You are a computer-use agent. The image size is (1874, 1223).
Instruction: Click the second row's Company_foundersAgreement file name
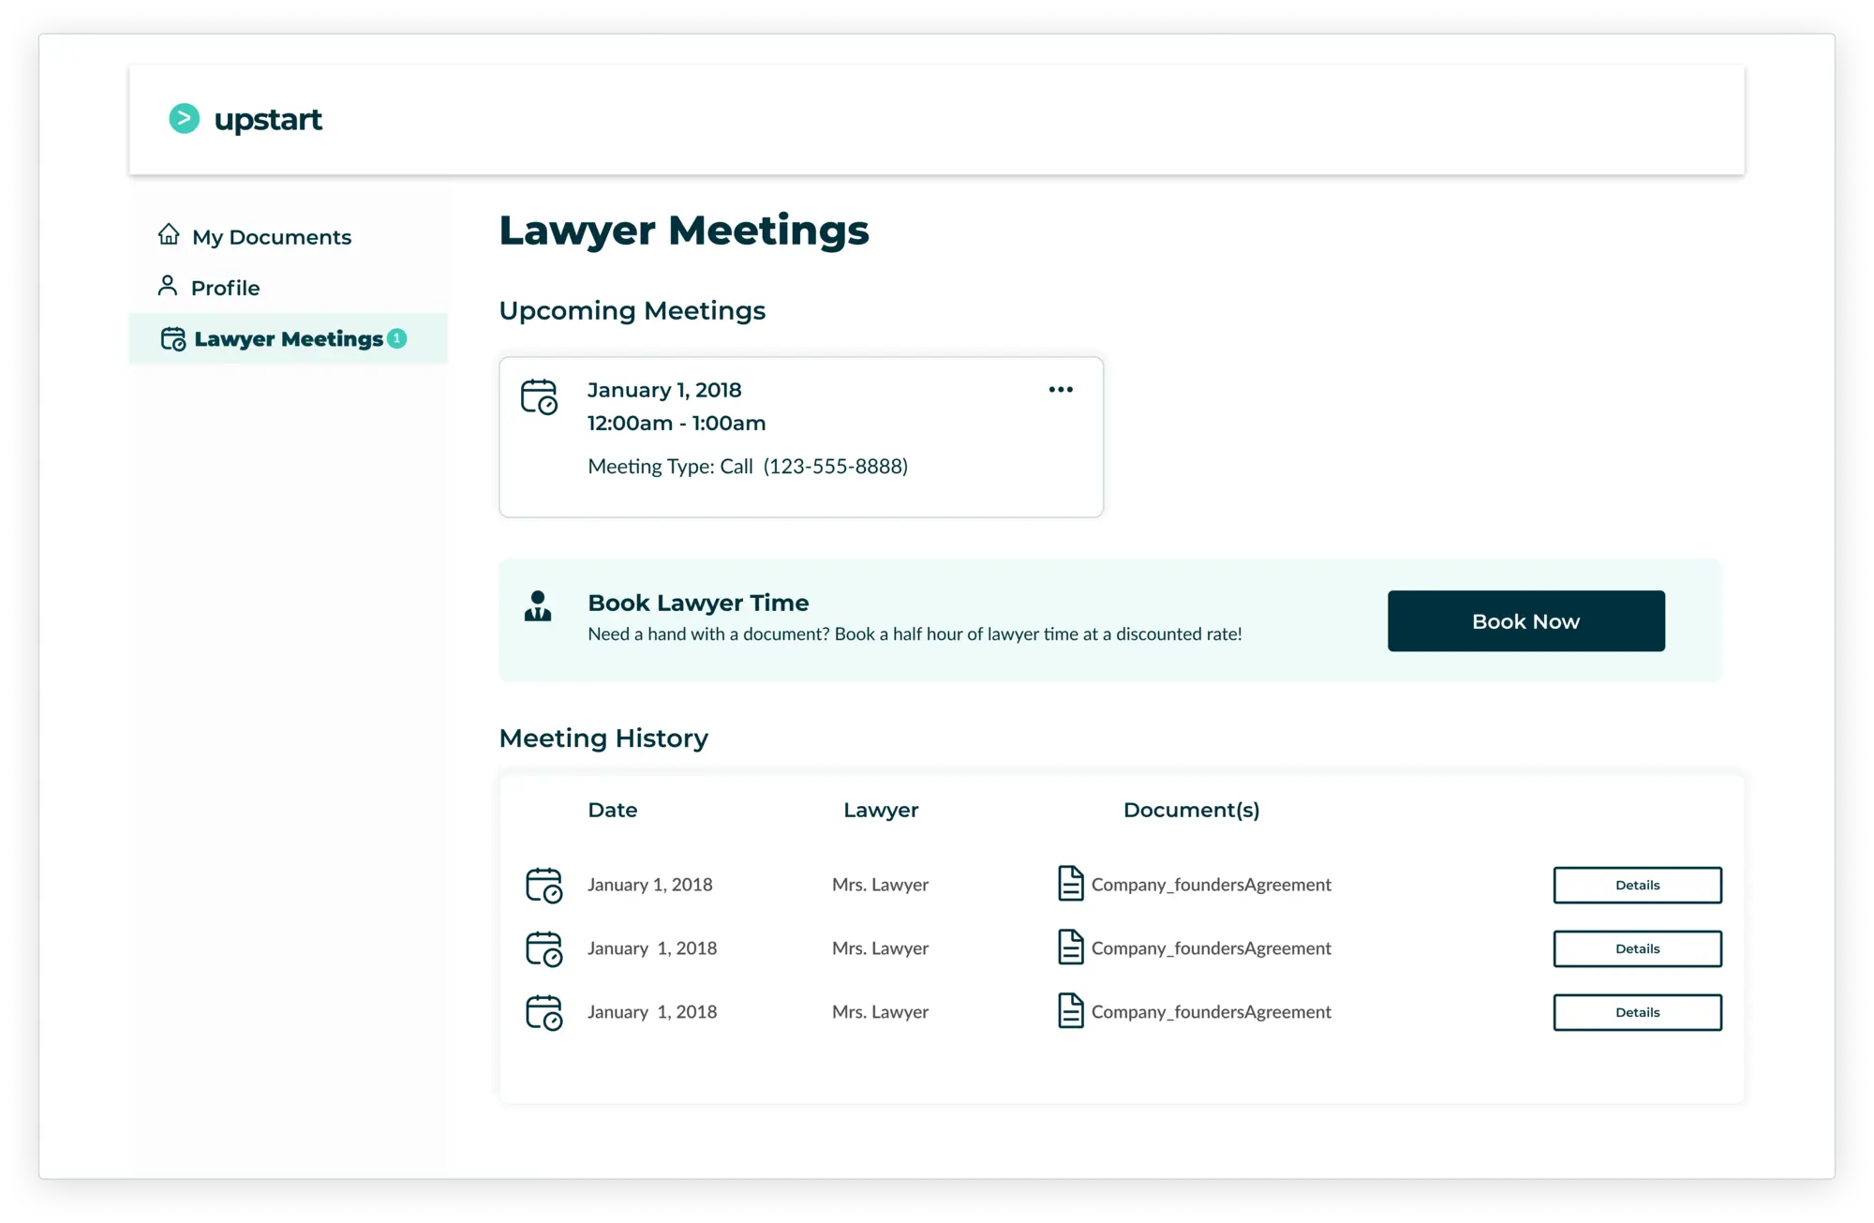(1212, 948)
